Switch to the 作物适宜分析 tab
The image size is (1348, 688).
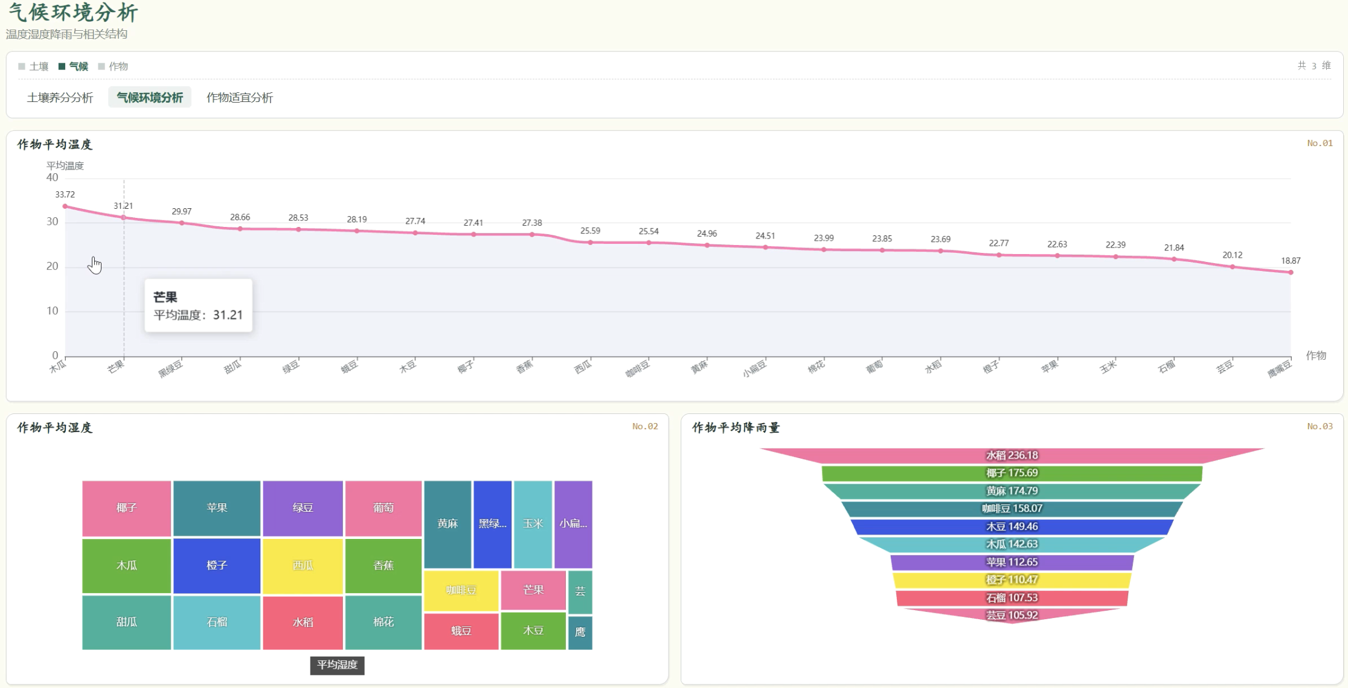pos(240,97)
